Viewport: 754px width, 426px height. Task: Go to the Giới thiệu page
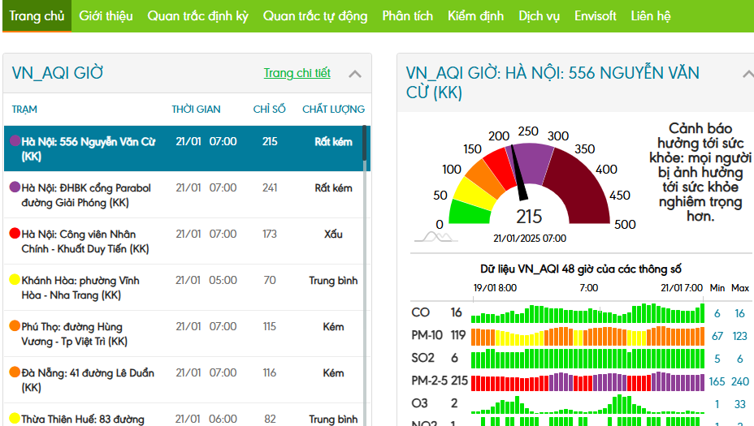[106, 15]
